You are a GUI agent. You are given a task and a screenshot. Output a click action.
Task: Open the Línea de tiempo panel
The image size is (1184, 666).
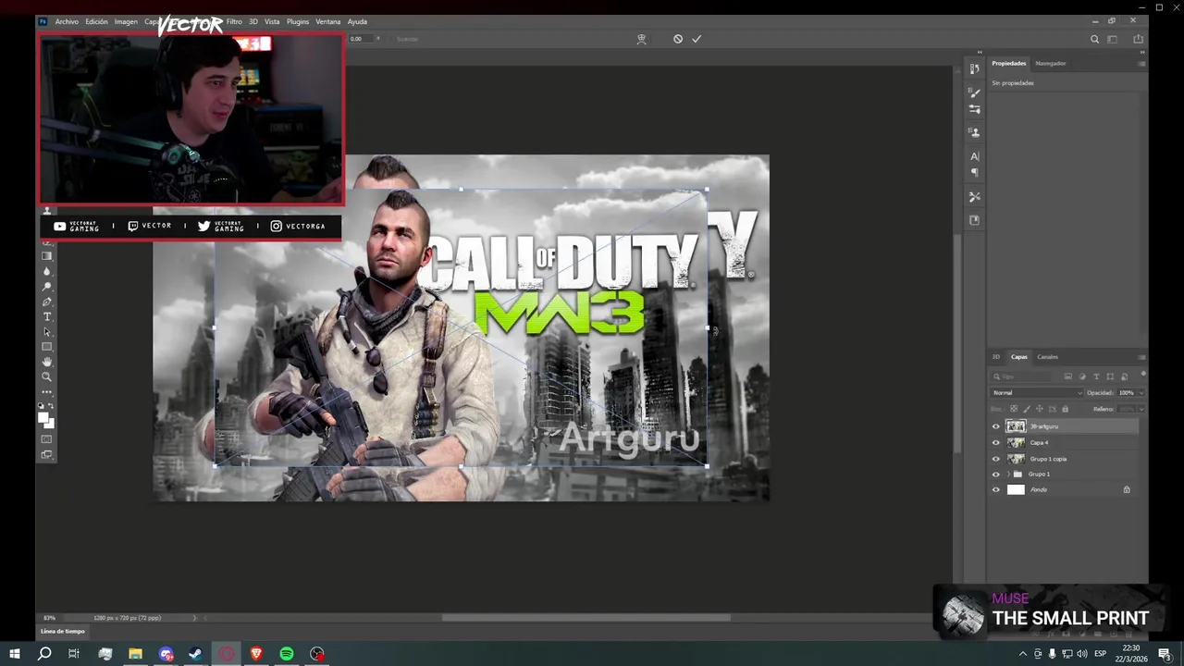[x=63, y=631]
